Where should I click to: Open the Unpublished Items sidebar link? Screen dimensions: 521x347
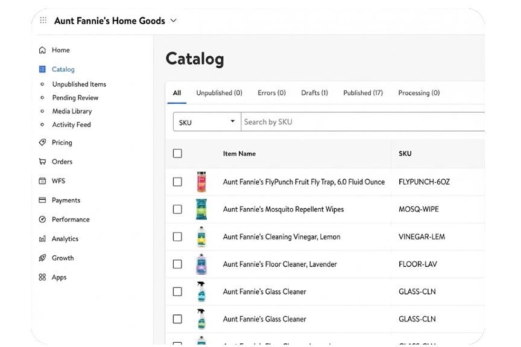(79, 84)
